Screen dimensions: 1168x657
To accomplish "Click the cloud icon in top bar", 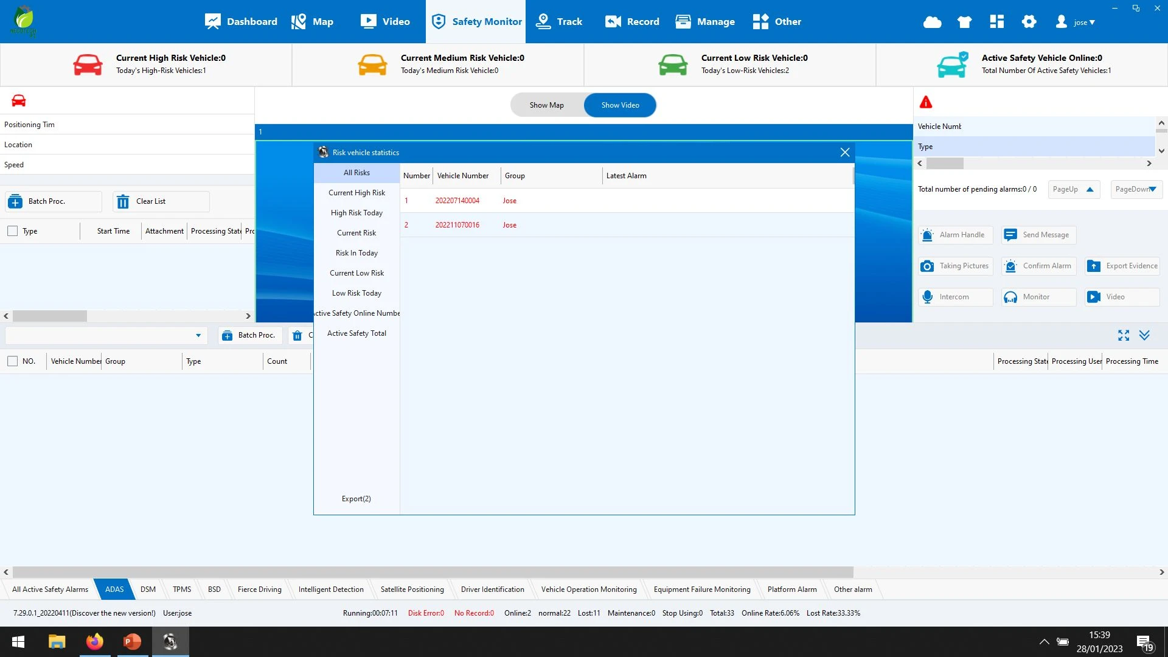I will click(932, 23).
